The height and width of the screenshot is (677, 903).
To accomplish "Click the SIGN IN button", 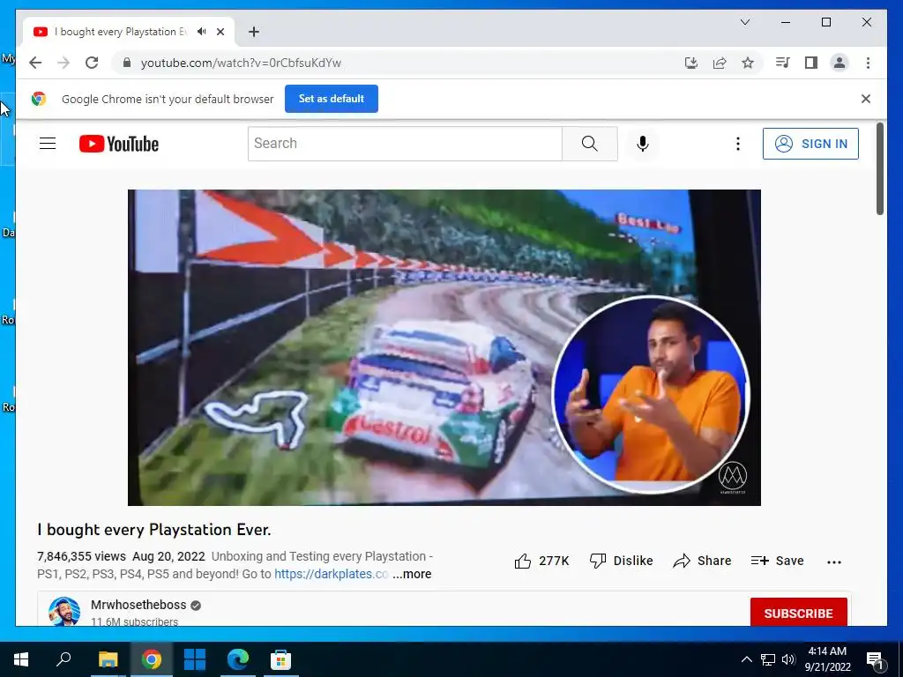I will 810,144.
